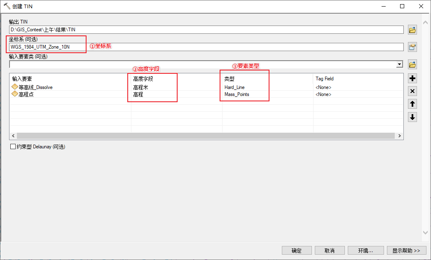431x260 pixels.
Task: Move selected row down with arrow
Action: (x=412, y=117)
